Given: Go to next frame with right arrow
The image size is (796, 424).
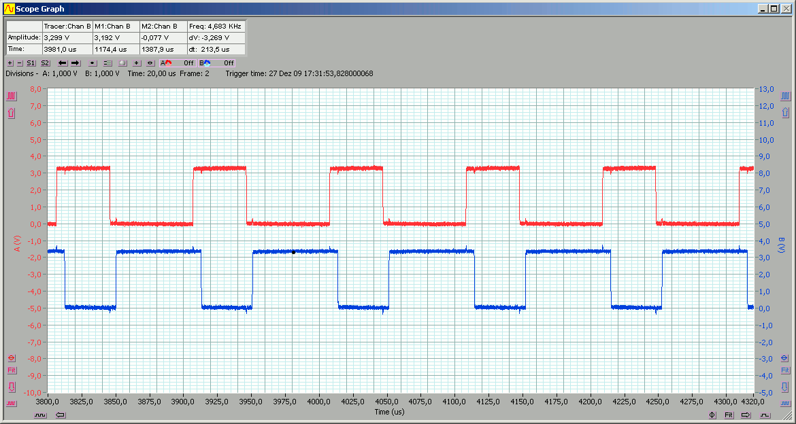Looking at the screenshot, I should 76,63.
